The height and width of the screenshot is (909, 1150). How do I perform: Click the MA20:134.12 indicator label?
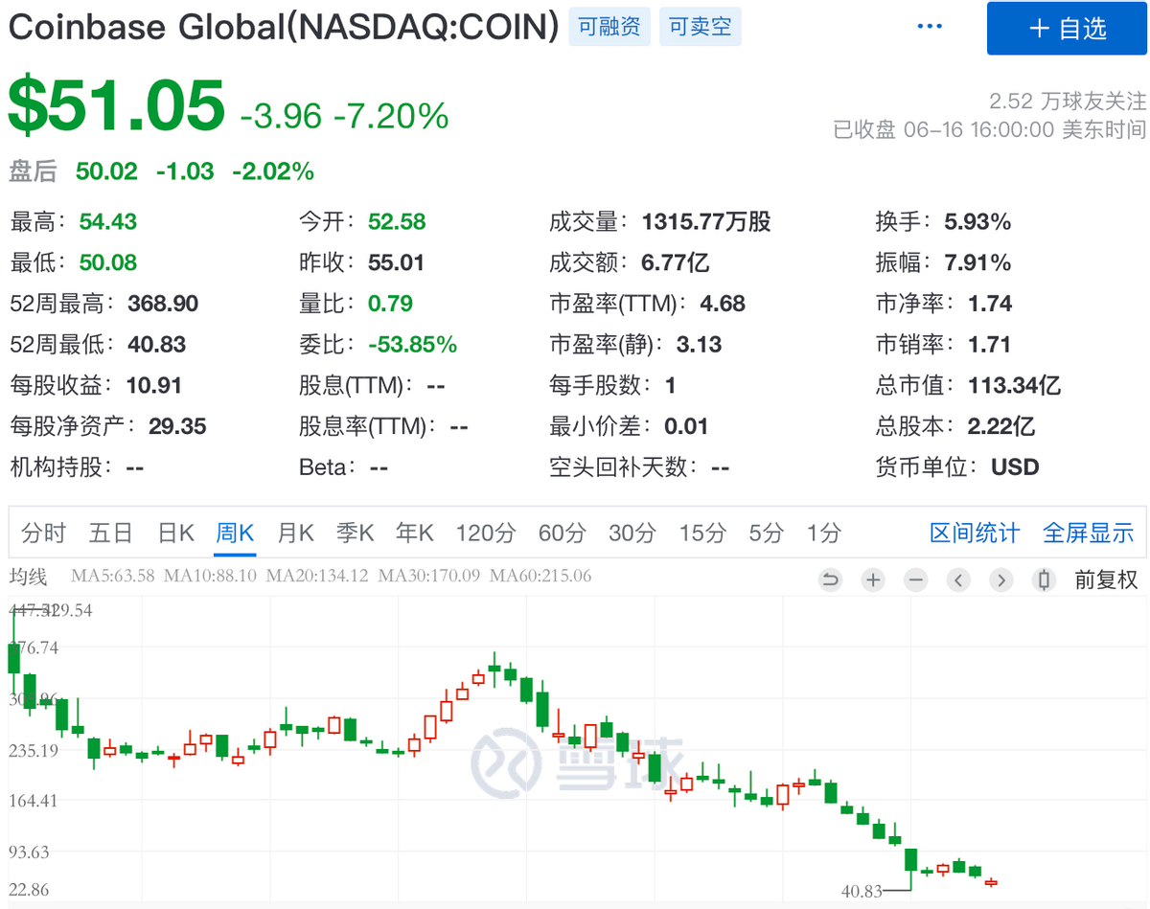click(317, 577)
